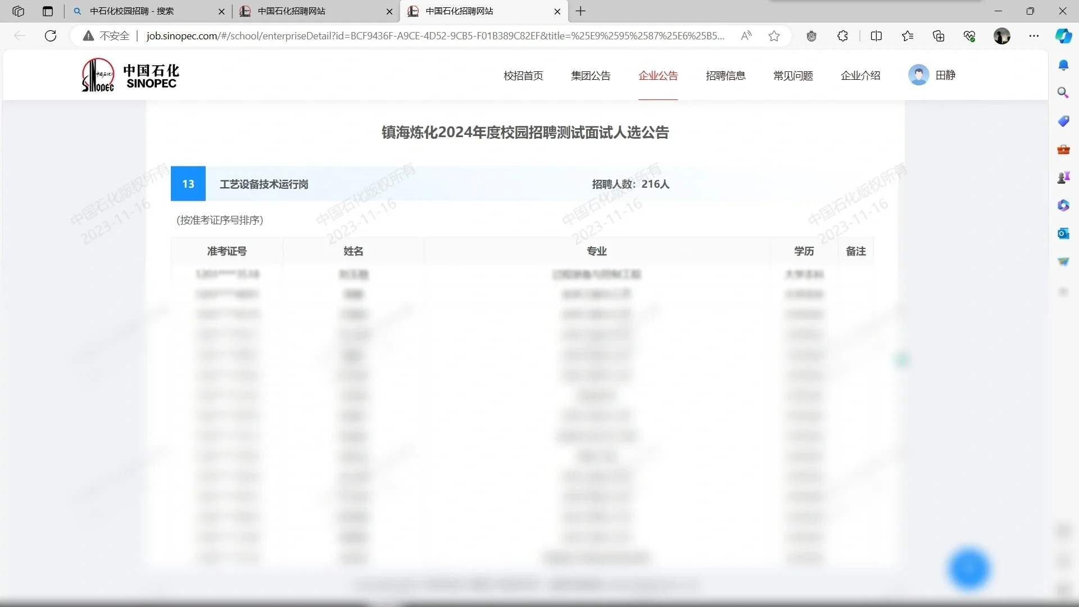Viewport: 1079px width, 607px height.
Task: Open the tab actions menu icon
Action: click(48, 11)
